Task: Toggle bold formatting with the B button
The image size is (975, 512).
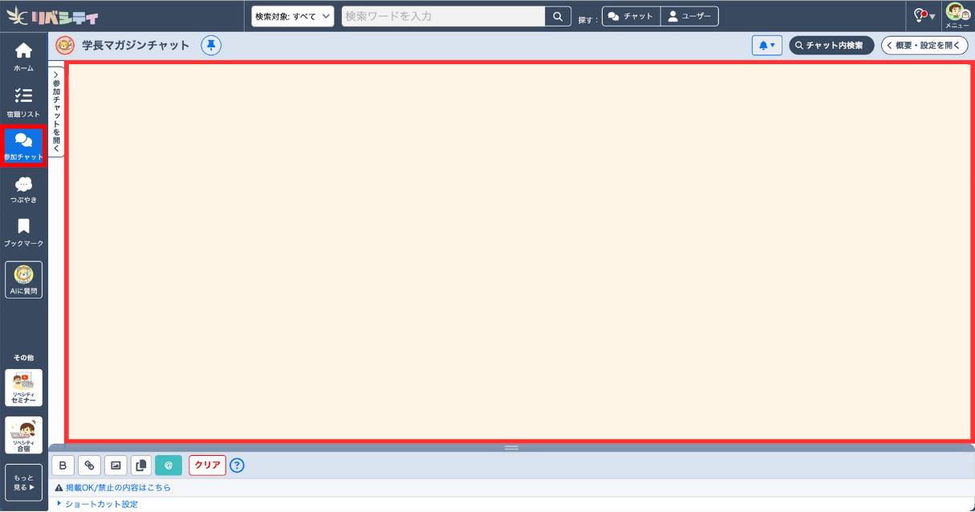Action: pos(63,465)
